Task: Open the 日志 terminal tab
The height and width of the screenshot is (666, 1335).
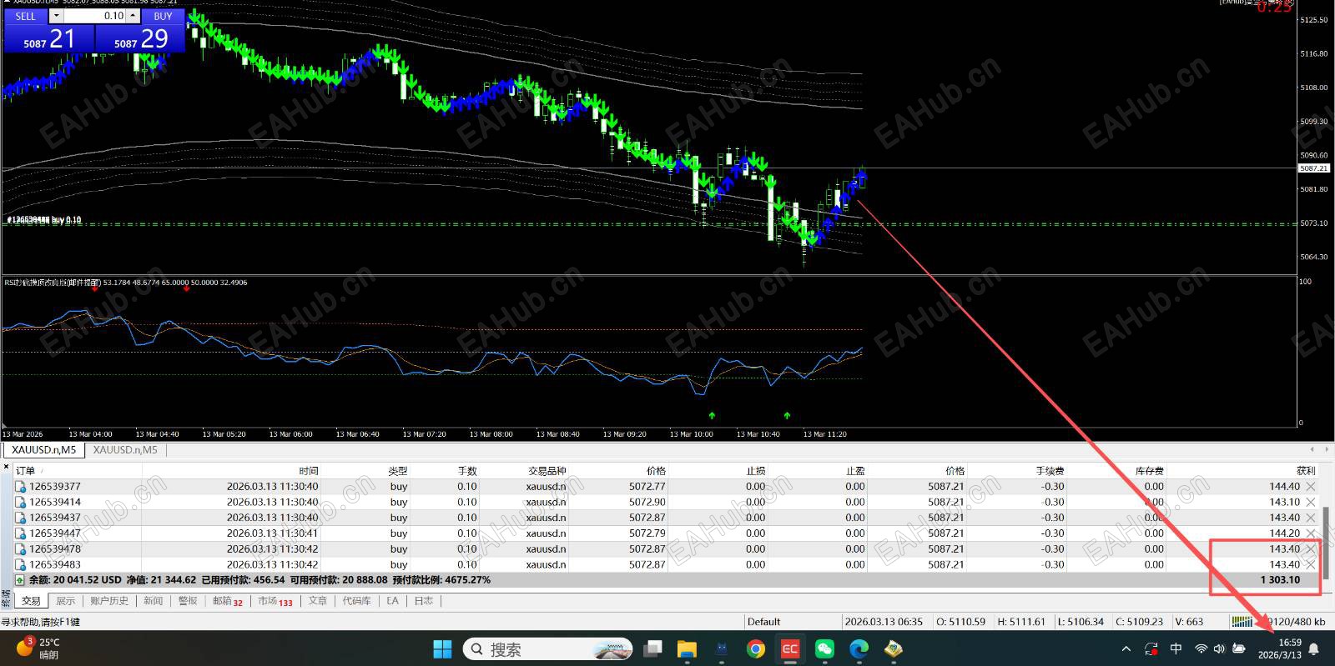Action: pyautogui.click(x=424, y=601)
